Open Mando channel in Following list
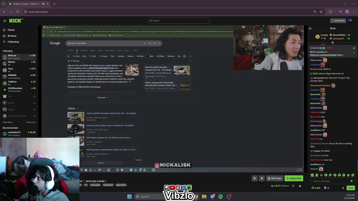This screenshot has height=201, width=358. tap(19, 63)
